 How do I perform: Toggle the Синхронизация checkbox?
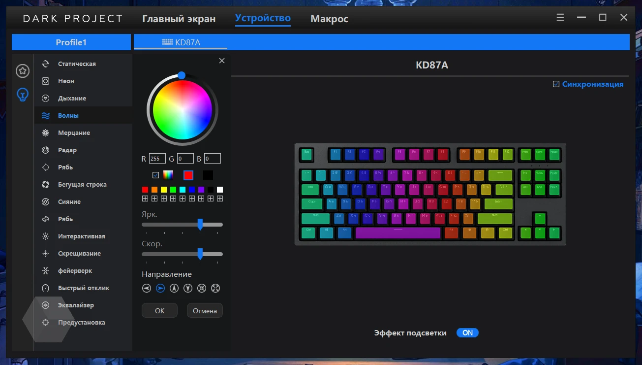[x=556, y=84]
